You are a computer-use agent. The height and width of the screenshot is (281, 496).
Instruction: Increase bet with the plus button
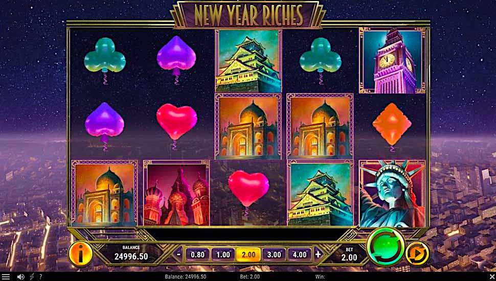click(x=318, y=254)
